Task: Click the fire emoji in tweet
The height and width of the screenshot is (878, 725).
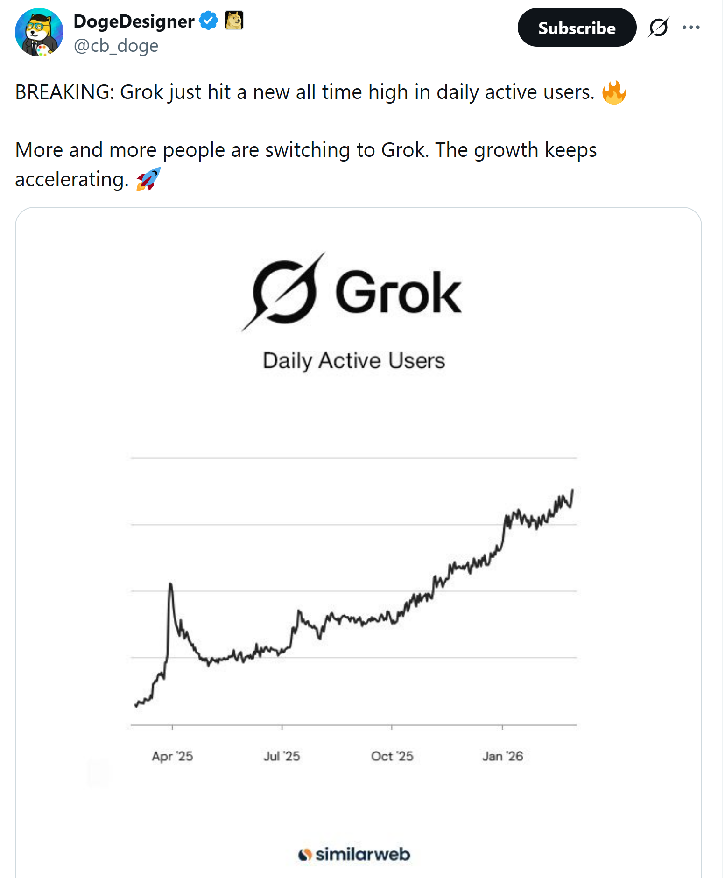Action: coord(613,92)
